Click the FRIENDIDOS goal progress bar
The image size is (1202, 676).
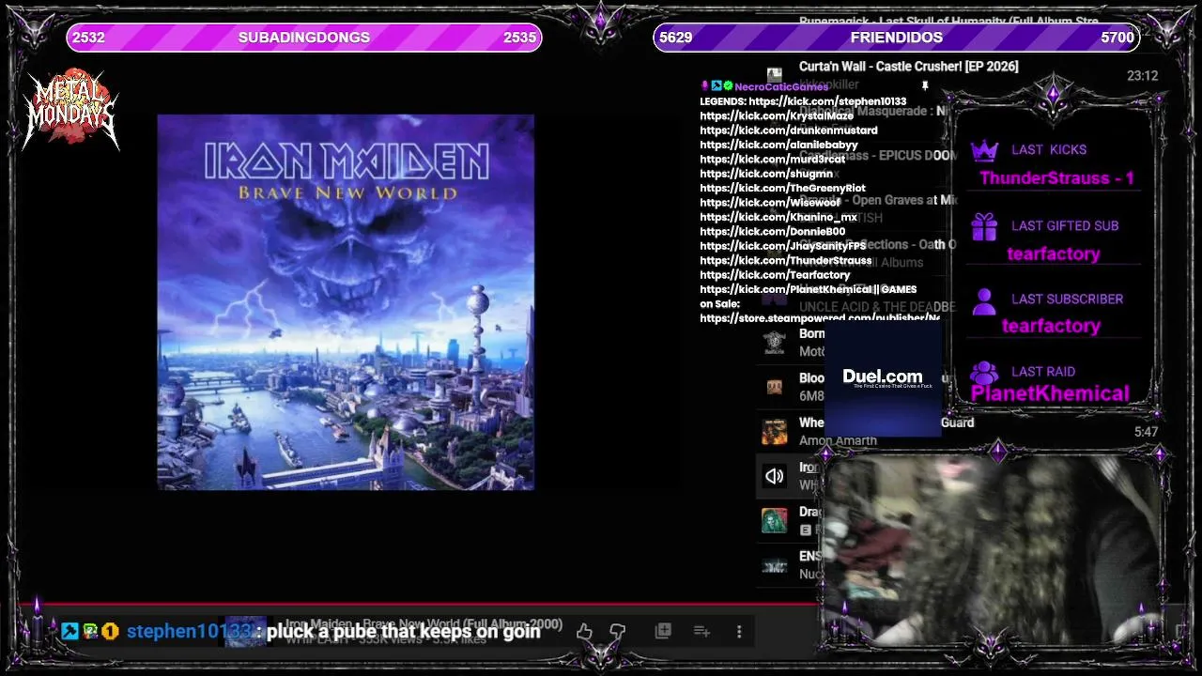(897, 38)
